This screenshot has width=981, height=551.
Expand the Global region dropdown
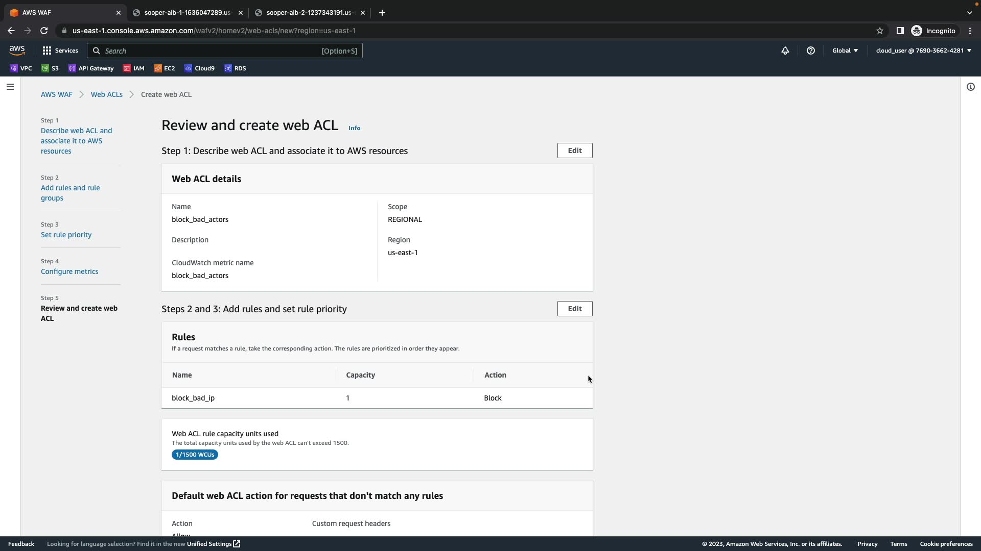(x=845, y=51)
